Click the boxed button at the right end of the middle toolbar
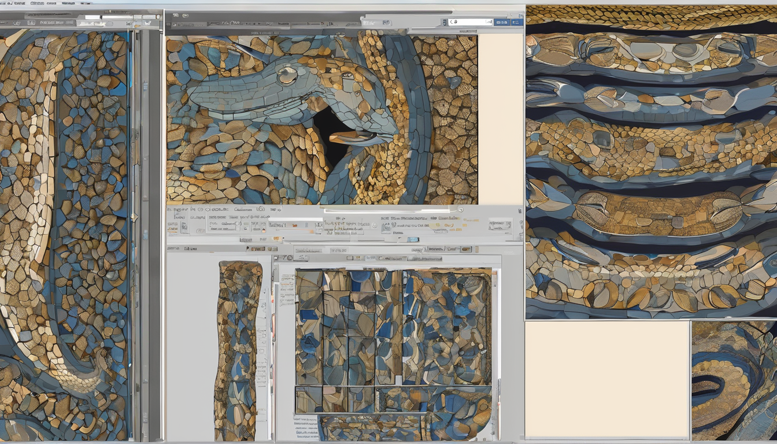 [x=499, y=225]
